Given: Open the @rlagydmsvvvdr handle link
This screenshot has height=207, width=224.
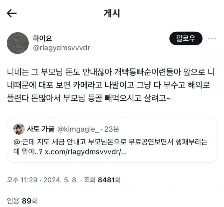Looking at the screenshot, I should point(62,48).
